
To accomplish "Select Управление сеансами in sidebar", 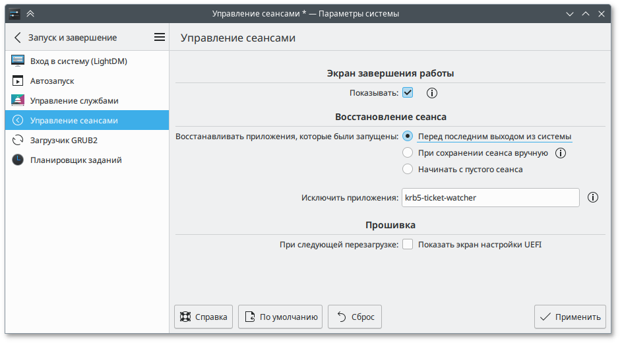I will [x=87, y=120].
